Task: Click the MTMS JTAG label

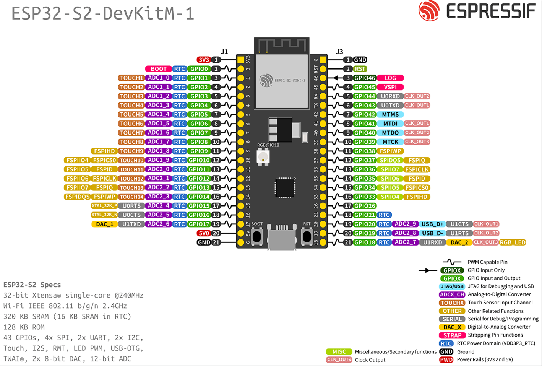Action: point(390,114)
